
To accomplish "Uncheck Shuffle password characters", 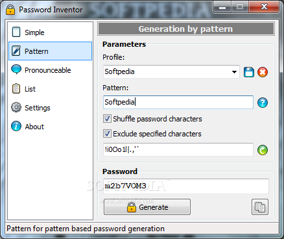I will tap(107, 119).
